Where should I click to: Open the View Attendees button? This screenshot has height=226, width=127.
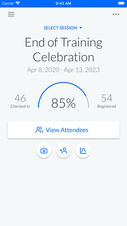pyautogui.click(x=63, y=130)
